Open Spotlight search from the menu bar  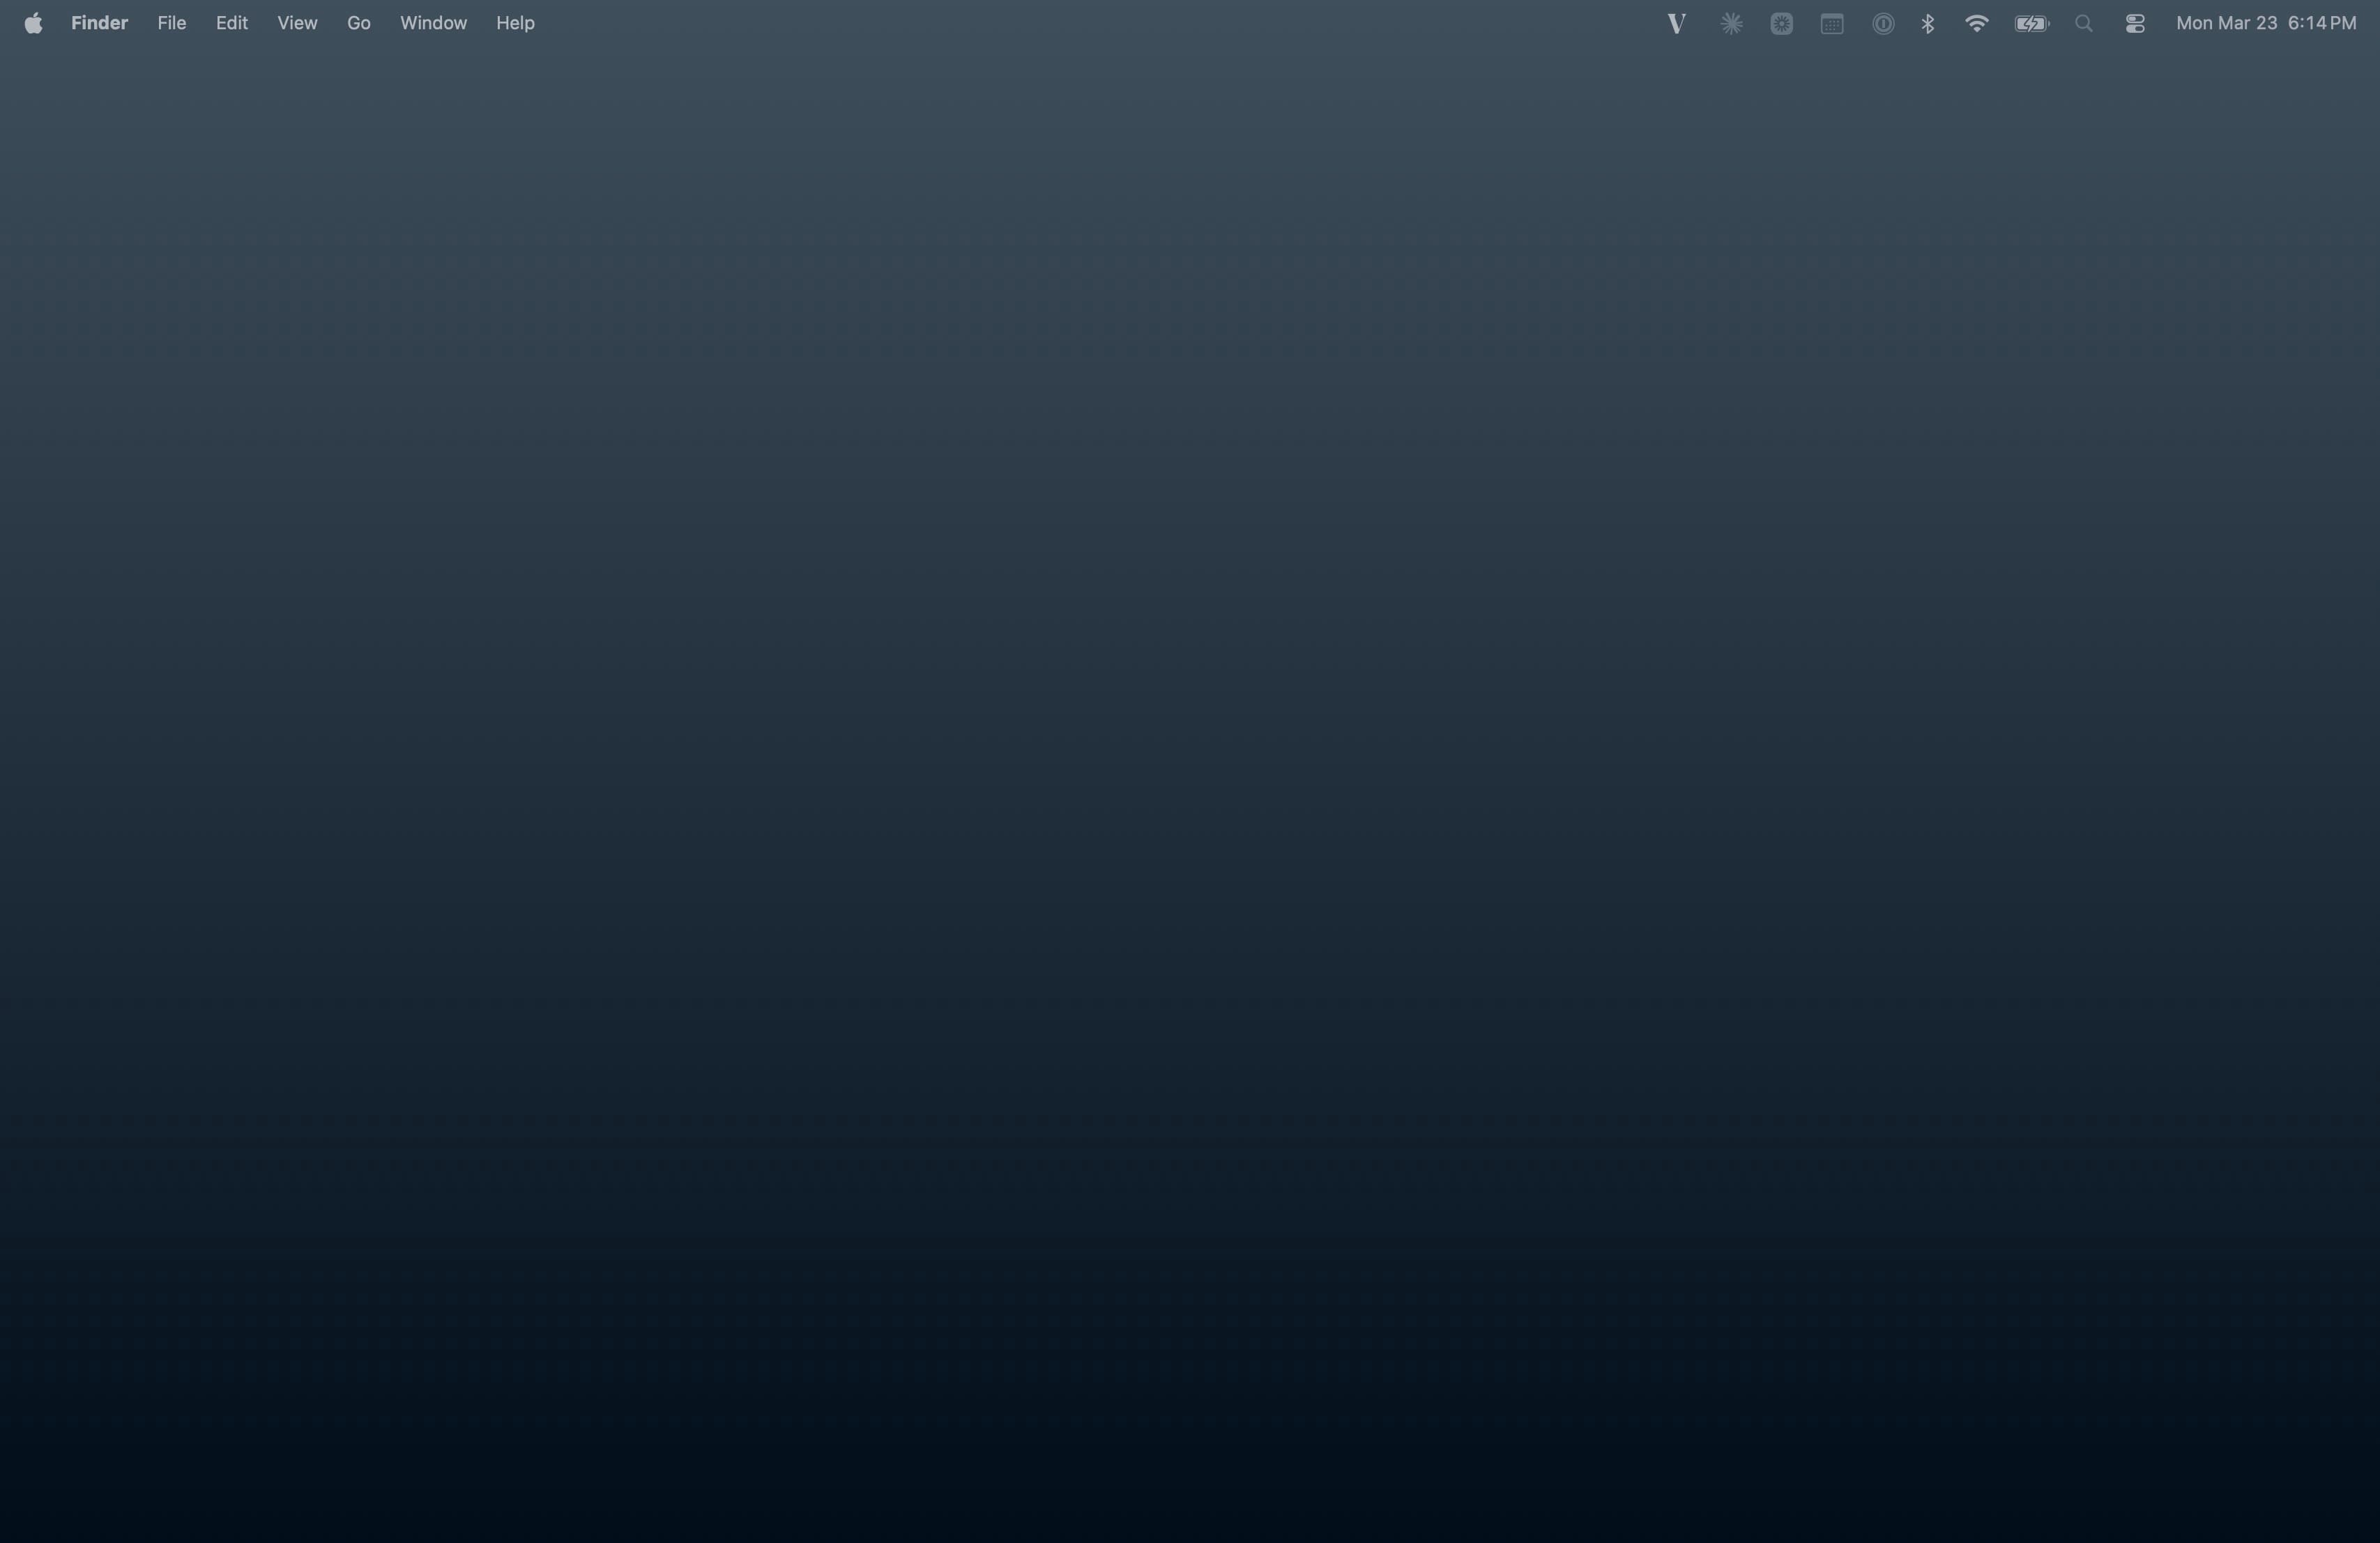(x=2083, y=22)
